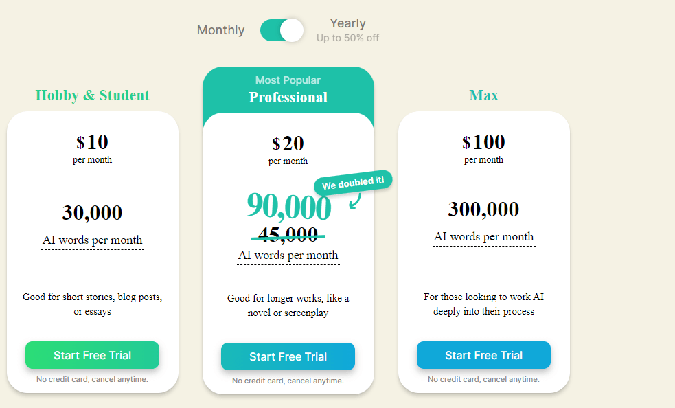675x408 pixels.
Task: Click the $100 per month price
Action: (x=484, y=143)
